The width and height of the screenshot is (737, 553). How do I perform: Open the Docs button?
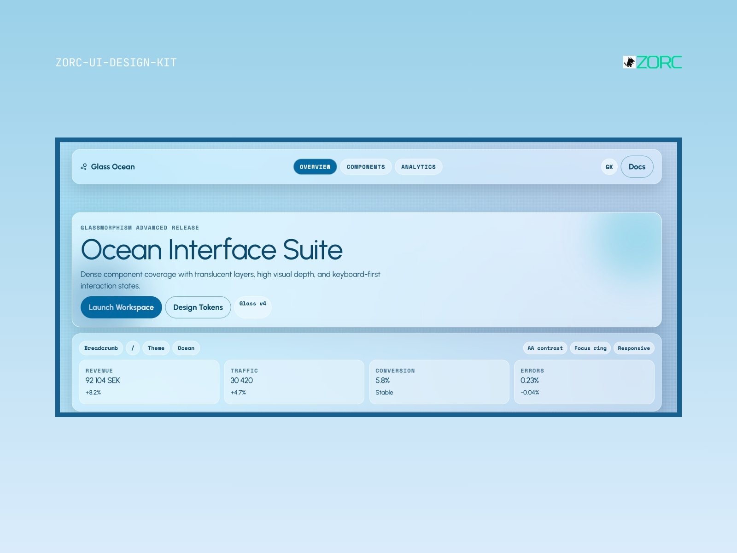(637, 167)
